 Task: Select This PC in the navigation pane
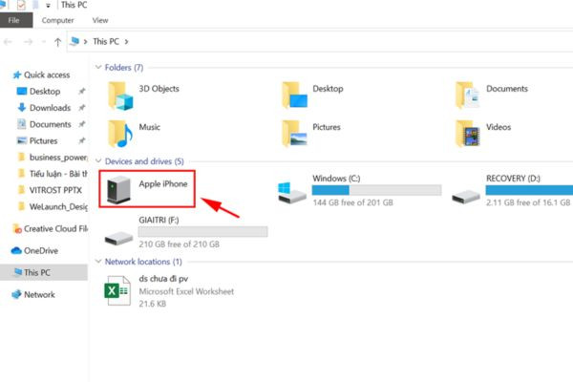44,272
